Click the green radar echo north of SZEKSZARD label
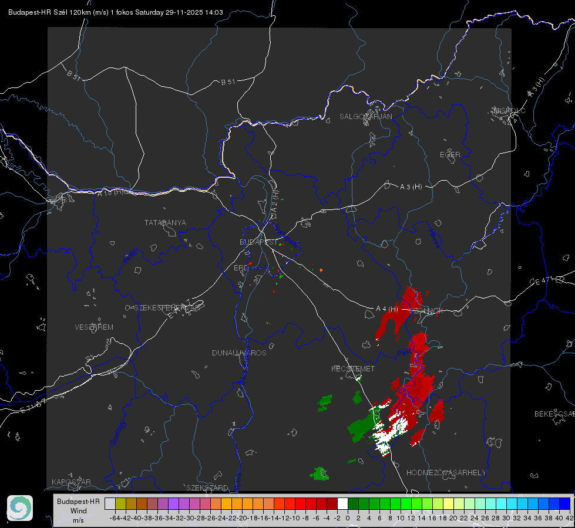The image size is (575, 528). [x=320, y=474]
